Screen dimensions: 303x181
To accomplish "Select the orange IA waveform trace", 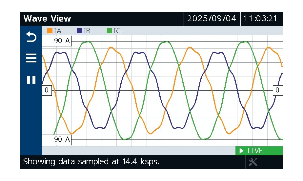I will (x=111, y=47).
